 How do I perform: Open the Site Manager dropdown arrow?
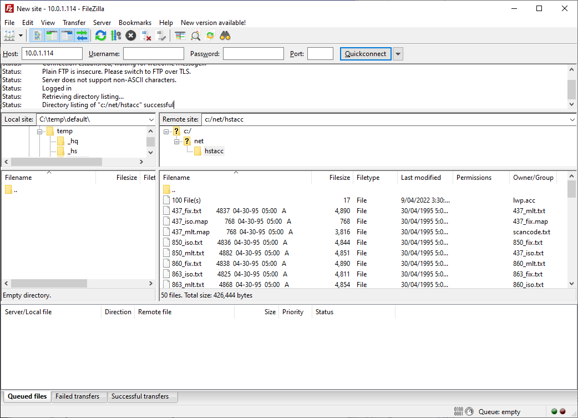21,36
